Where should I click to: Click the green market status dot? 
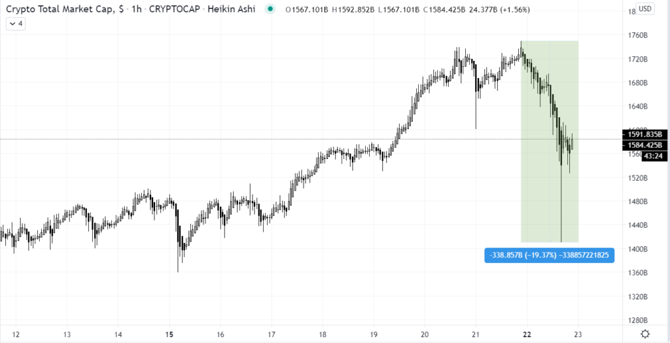[x=270, y=9]
